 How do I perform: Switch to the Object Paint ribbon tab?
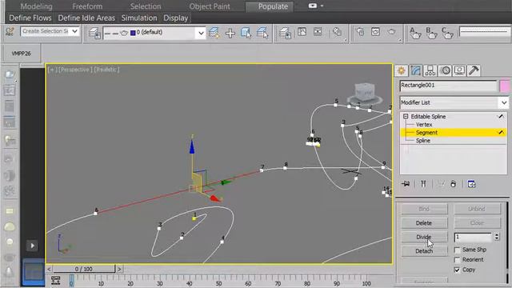[210, 6]
